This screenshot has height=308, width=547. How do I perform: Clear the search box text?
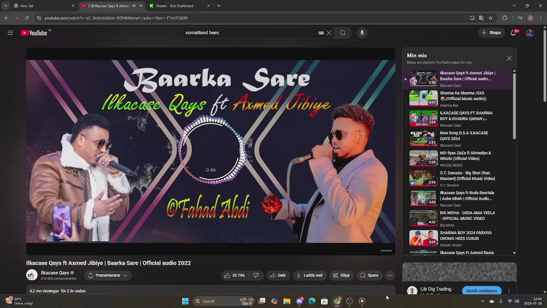click(x=329, y=33)
